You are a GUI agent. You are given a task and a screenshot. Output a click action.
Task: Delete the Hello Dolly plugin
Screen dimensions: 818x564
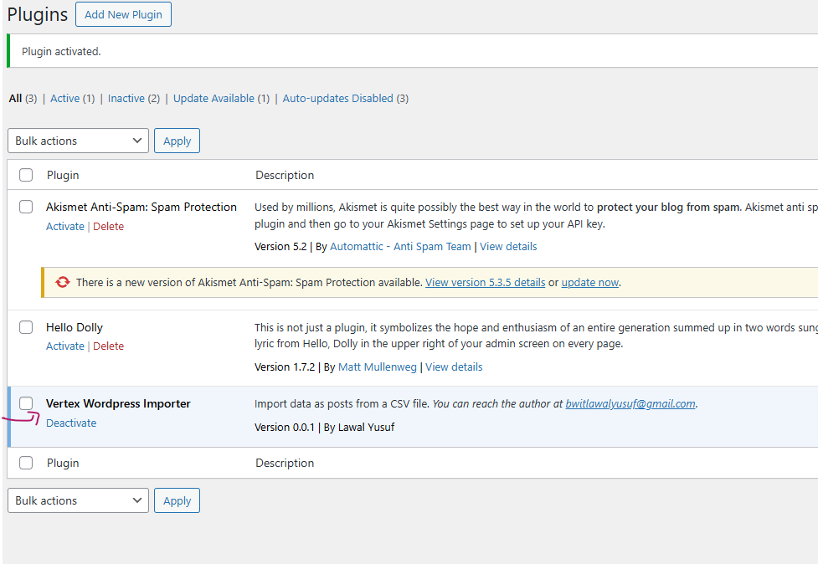coord(109,346)
